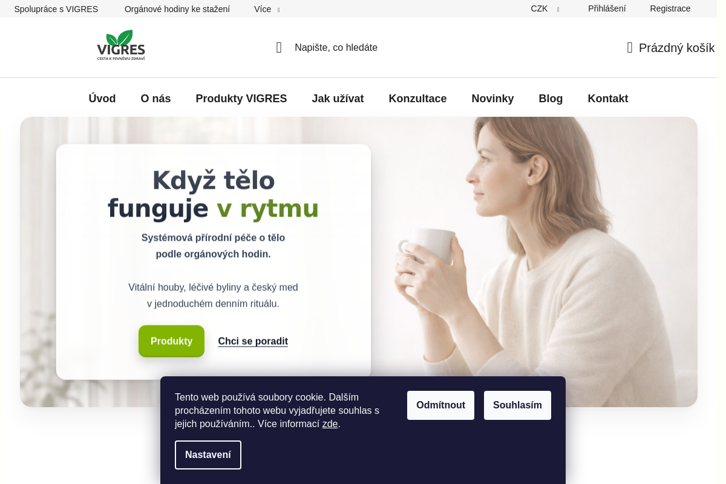Image resolution: width=726 pixels, height=484 pixels.
Task: Reject cookies with the Odmítnout button
Action: pos(440,405)
